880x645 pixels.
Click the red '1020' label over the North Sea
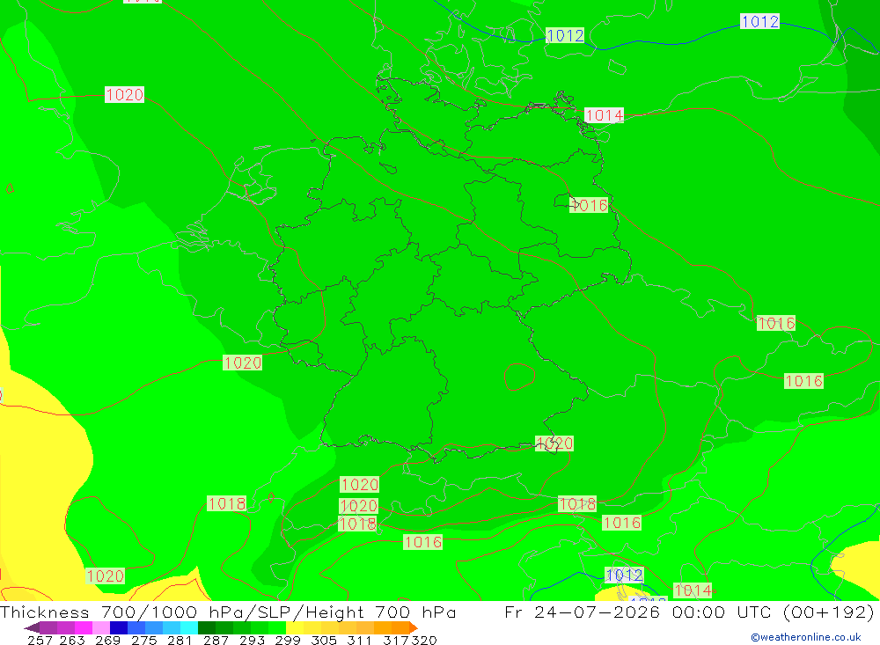coord(125,94)
